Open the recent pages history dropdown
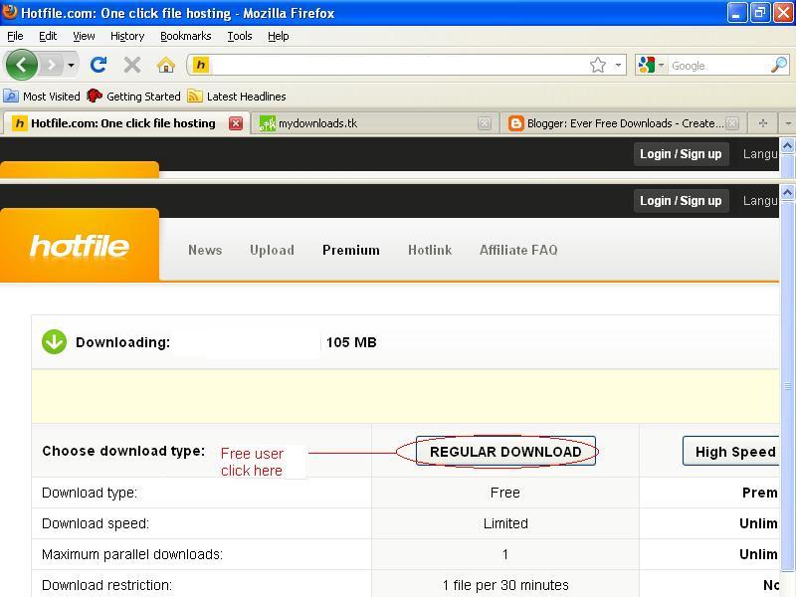 (71, 65)
